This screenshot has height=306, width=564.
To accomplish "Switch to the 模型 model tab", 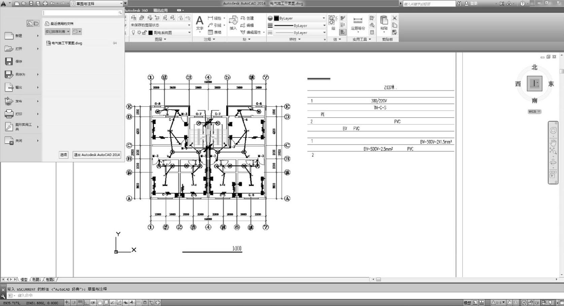I will [24, 280].
